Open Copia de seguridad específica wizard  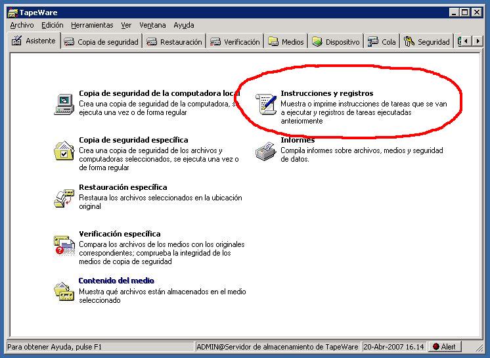tap(133, 140)
